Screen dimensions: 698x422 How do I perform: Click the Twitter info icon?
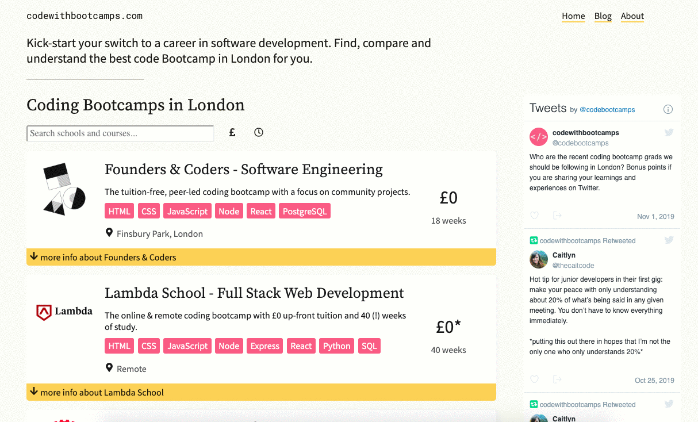click(x=668, y=109)
